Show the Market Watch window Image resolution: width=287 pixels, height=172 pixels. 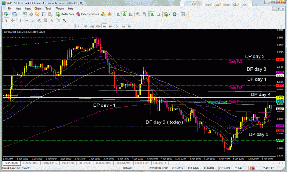point(25,14)
